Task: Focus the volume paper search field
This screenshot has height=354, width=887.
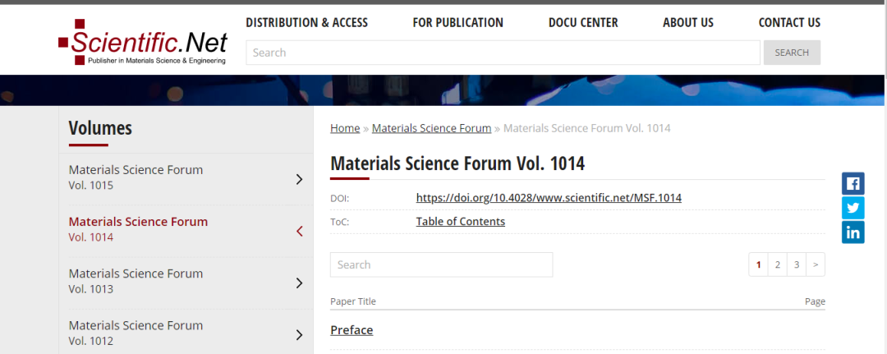Action: (441, 264)
